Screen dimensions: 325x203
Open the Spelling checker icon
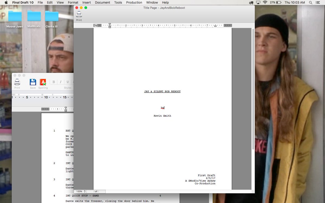[43, 82]
